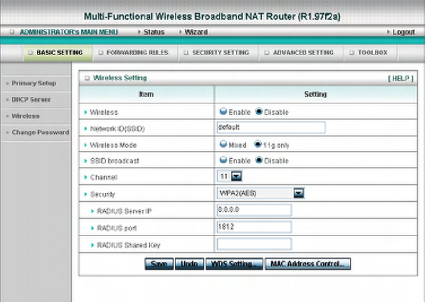Choose 11g only wireless mode

257,144
